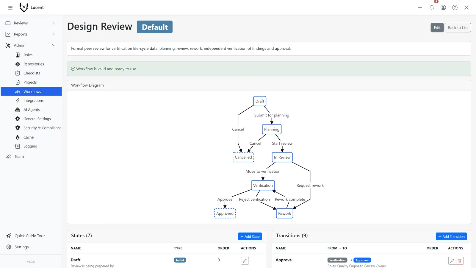Click the edit pencil icon for Approve transition
Screen dimensions: 476x268
(452, 261)
